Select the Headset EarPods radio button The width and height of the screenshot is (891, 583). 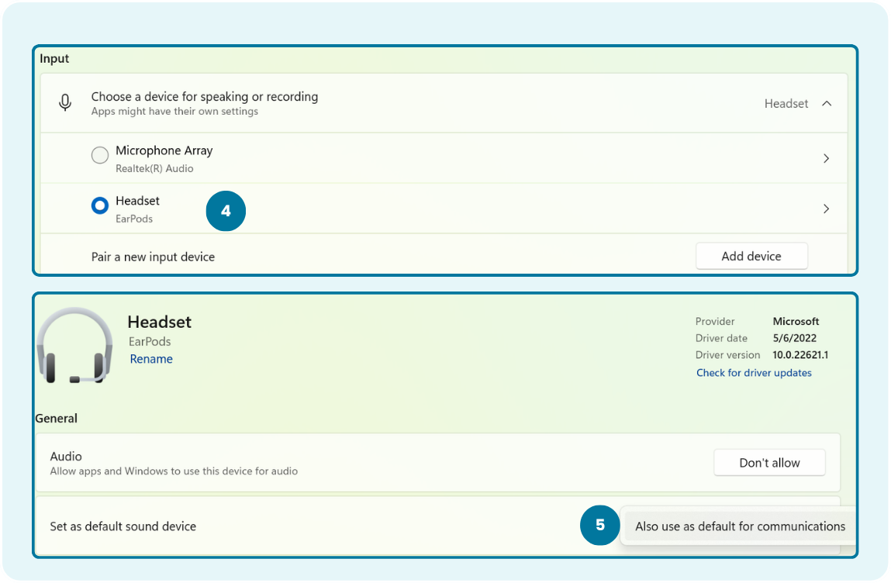100,205
